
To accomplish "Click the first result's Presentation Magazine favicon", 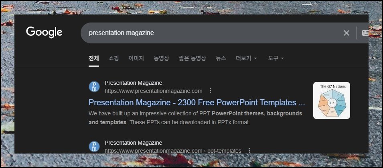I will (94, 87).
